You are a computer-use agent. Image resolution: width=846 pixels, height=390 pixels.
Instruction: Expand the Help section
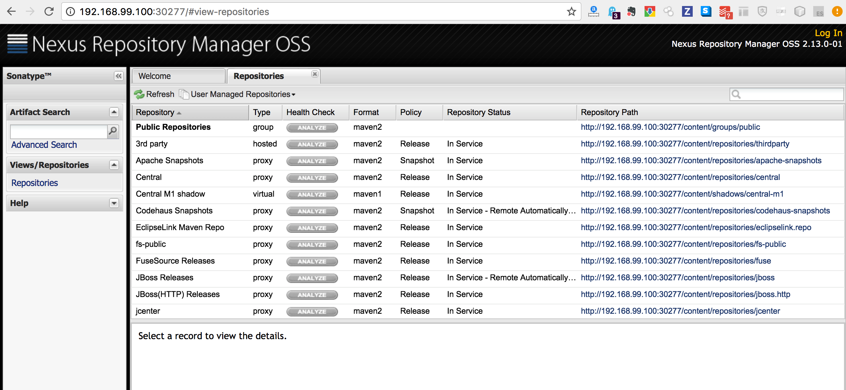[x=114, y=203]
